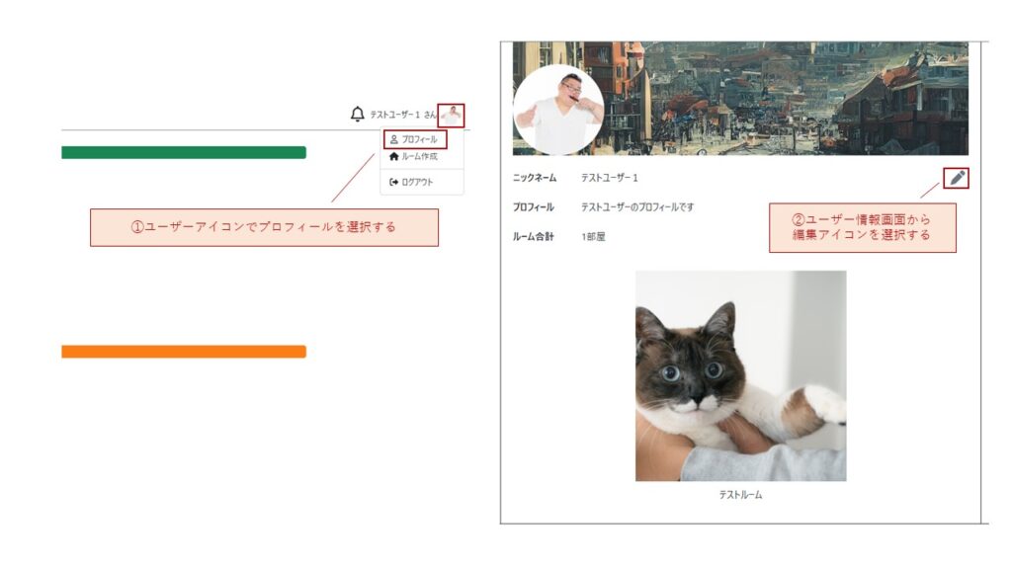Viewport: 1012px width, 569px height.
Task: Click the nickname value テストユーザー 1
Action: coord(609,178)
